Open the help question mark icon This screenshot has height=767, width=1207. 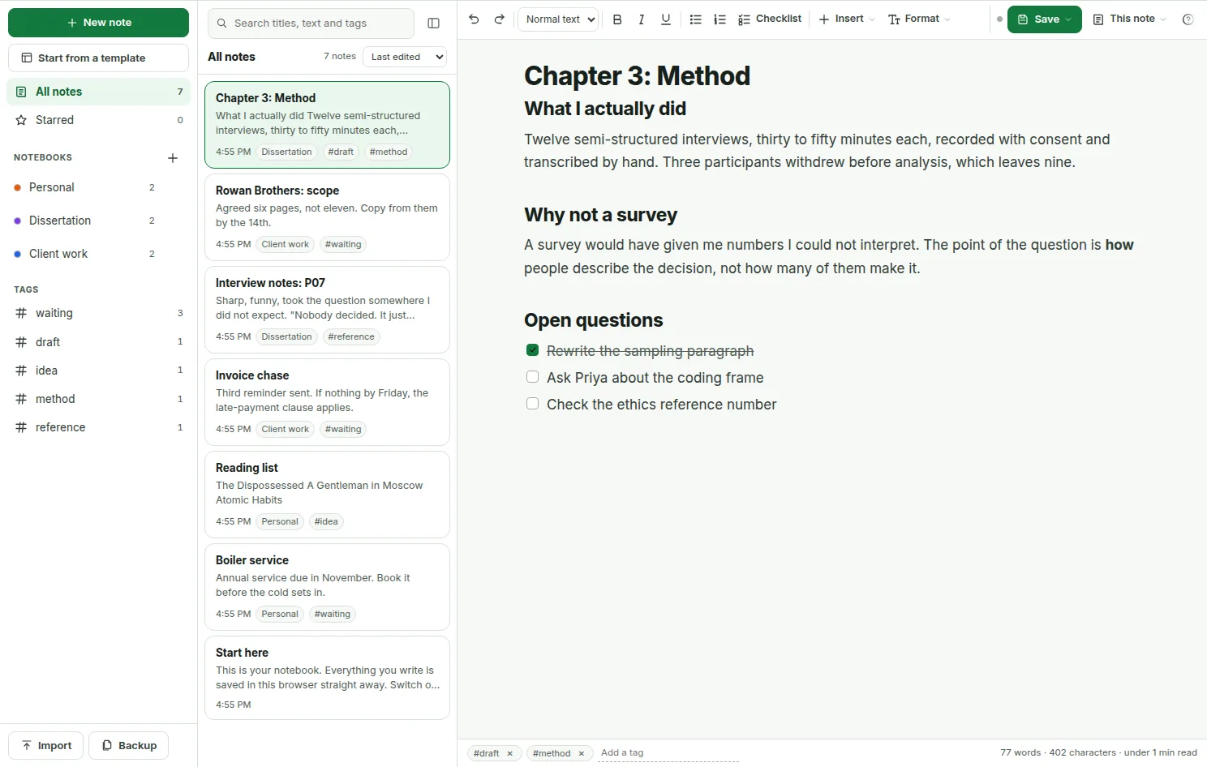click(x=1188, y=19)
